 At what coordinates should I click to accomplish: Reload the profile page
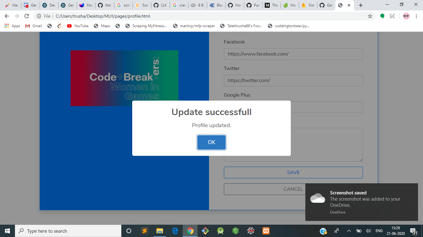pyautogui.click(x=27, y=16)
